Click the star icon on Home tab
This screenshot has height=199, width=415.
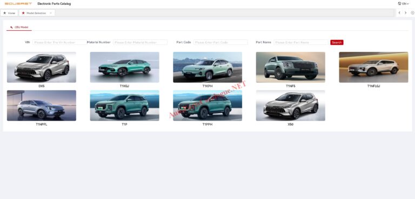tap(4, 13)
